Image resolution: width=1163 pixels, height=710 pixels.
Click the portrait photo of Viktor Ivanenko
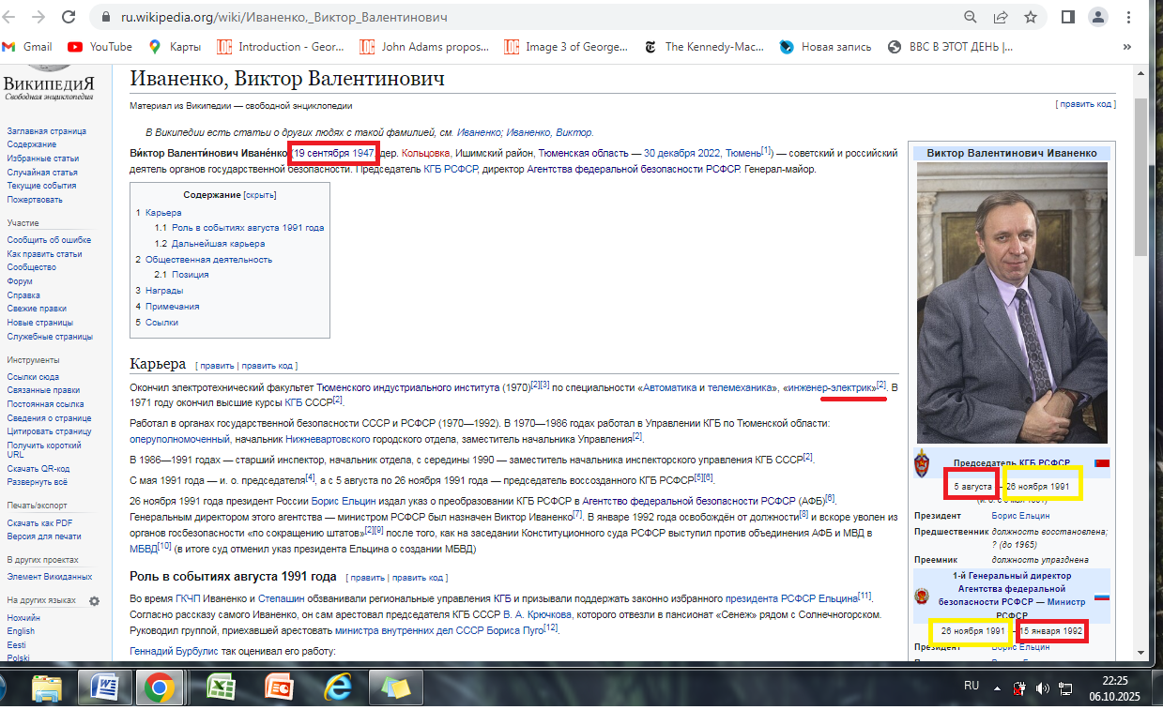click(x=1011, y=303)
